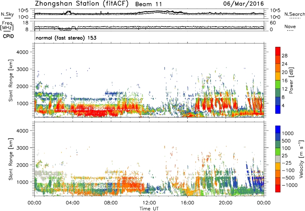The width and height of the screenshot is (305, 211).
Task: Click the "3000" range tick in power panel
Action: (x=22, y=69)
